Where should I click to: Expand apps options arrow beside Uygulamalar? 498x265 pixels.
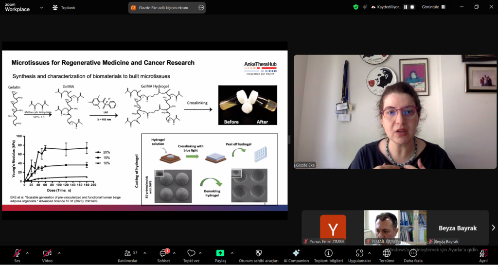pos(369,253)
